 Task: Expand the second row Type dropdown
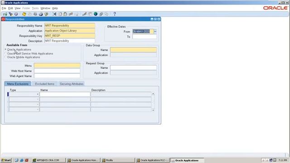[x=38, y=100]
